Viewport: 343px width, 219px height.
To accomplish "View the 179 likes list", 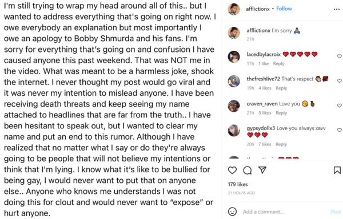I will pyautogui.click(x=238, y=184).
